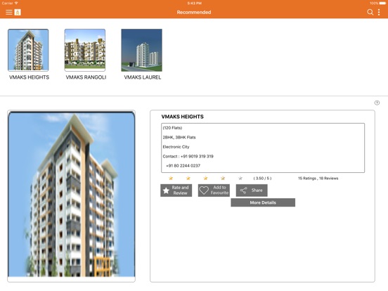Image resolution: width=388 pixels, height=291 pixels.
Task: Select the third rating star
Action: 205,178
